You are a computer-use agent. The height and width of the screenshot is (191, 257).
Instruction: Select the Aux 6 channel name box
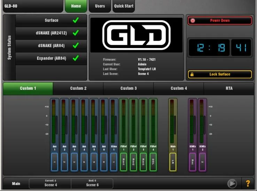tap(104, 162)
